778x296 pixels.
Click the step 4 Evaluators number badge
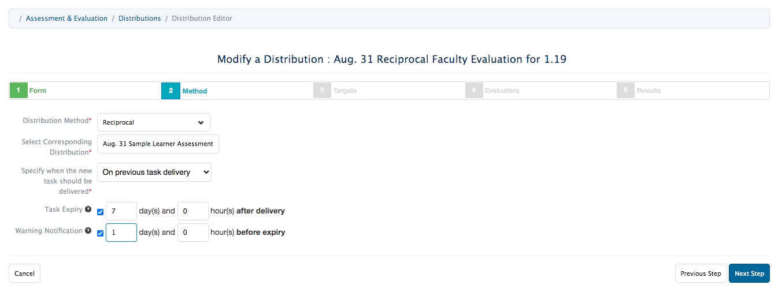pos(474,91)
